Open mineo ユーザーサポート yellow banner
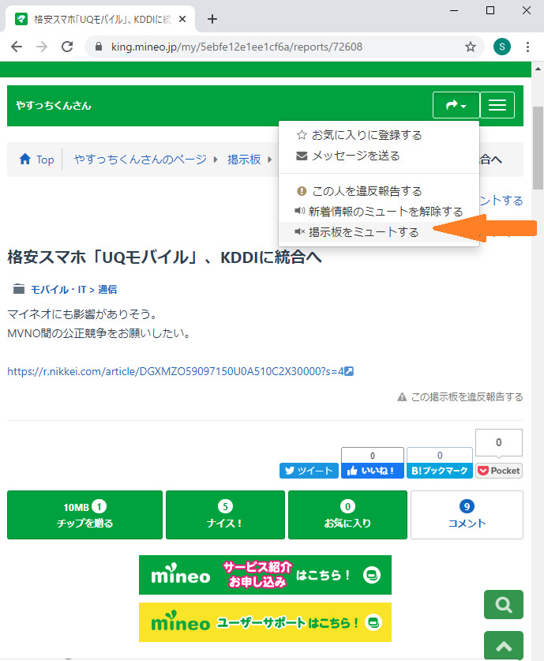The height and width of the screenshot is (661, 544). click(265, 622)
